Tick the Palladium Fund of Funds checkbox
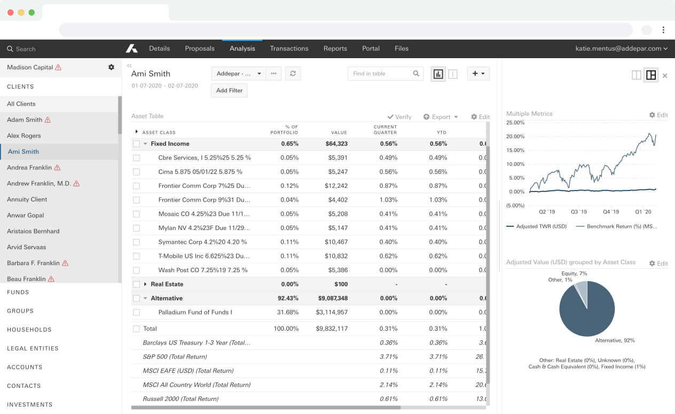Screen dimensions: 675x414 (136, 313)
